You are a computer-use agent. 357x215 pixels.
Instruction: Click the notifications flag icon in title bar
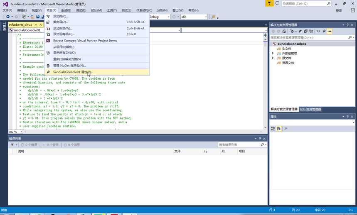269,3
